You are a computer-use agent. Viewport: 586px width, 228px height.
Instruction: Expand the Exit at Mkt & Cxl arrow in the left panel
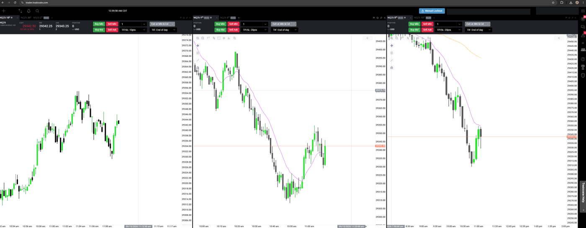point(172,24)
